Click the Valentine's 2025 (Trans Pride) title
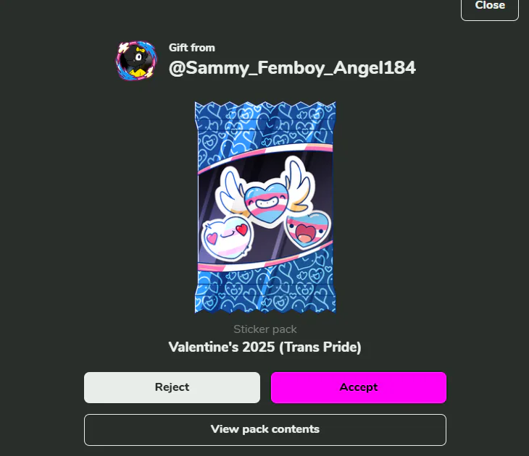 click(264, 347)
